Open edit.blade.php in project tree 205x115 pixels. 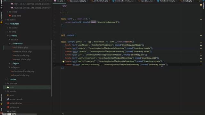click(x=21, y=56)
